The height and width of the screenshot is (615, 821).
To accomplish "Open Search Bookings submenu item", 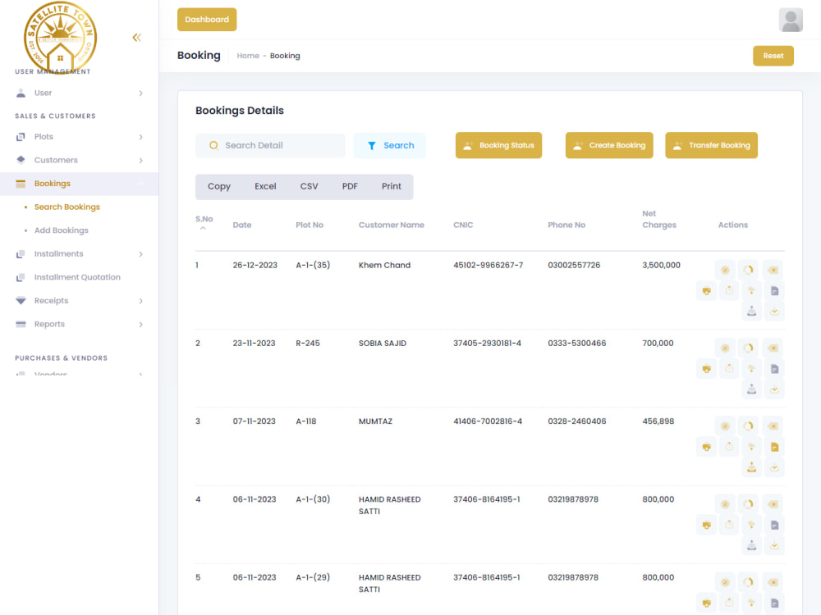I will (x=67, y=207).
